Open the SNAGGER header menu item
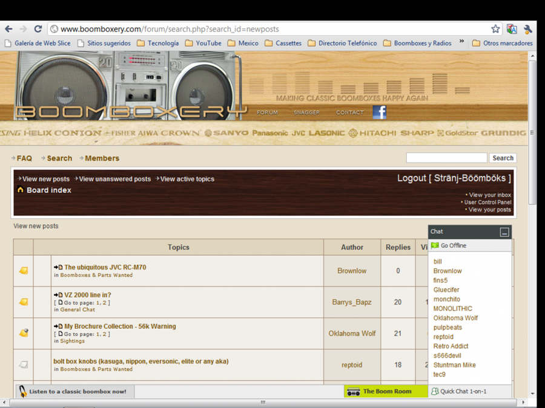Viewport: 545px width, 408px height. (306, 112)
